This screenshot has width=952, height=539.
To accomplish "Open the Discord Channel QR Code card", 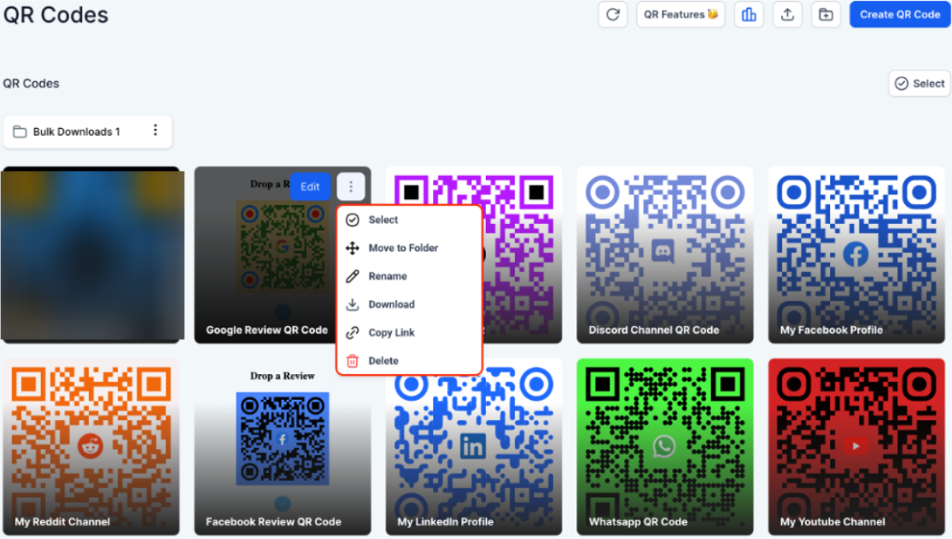I will click(x=665, y=255).
